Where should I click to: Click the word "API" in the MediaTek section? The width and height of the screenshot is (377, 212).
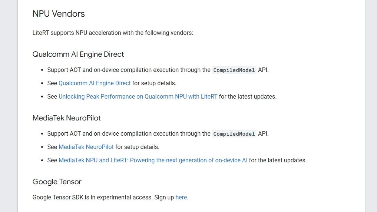click(262, 133)
